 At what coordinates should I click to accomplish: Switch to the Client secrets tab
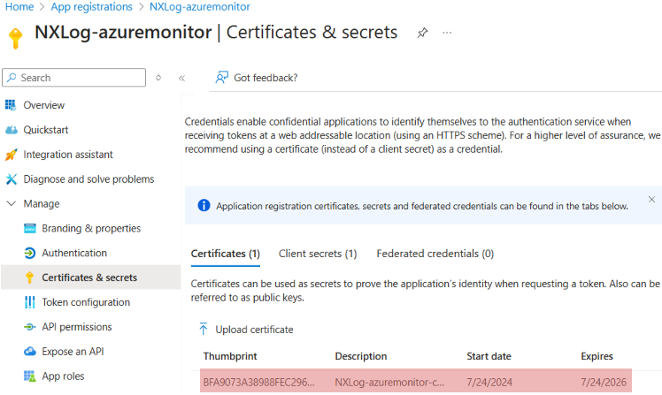[317, 254]
